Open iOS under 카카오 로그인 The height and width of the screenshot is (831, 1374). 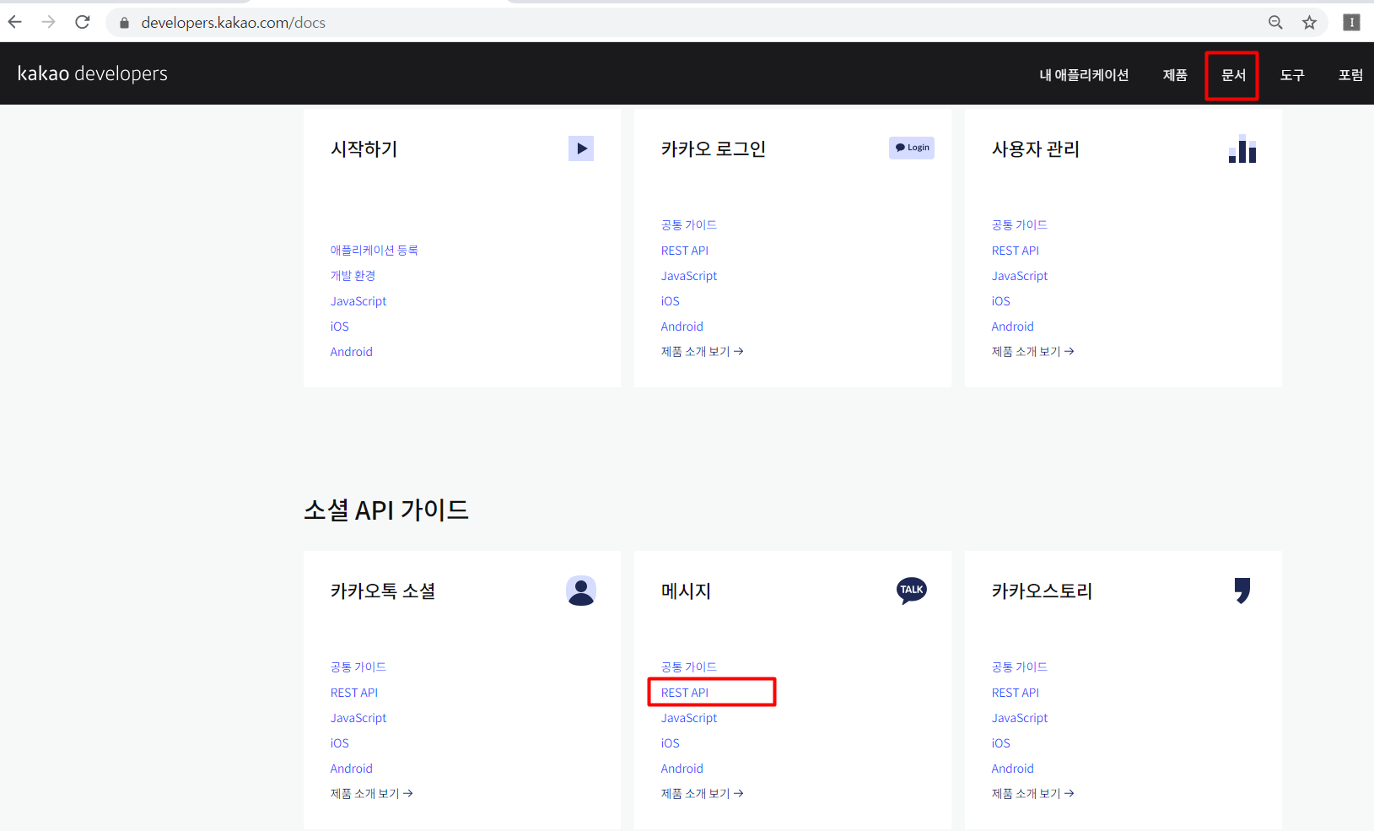point(671,301)
